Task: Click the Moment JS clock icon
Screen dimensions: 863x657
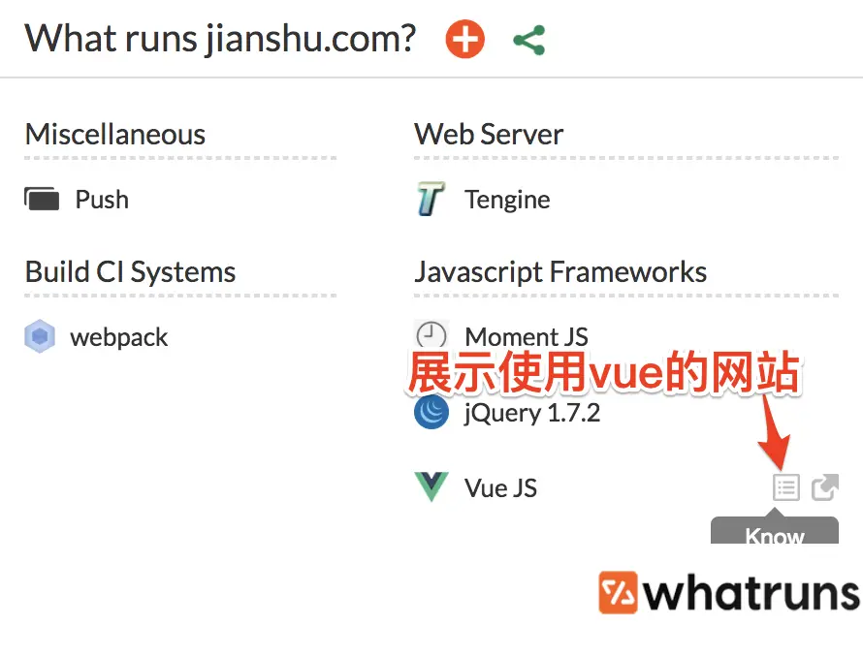Action: click(431, 334)
